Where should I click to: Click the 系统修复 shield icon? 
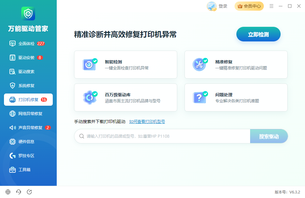pyautogui.click(x=13, y=86)
